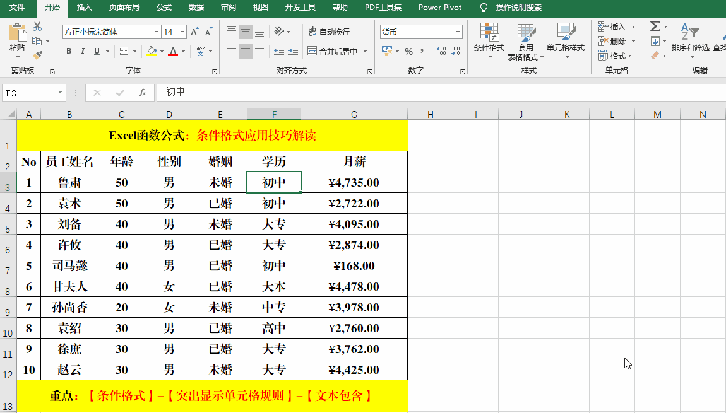The width and height of the screenshot is (726, 413).
Task: Open the 文件 tab
Action: [x=17, y=8]
